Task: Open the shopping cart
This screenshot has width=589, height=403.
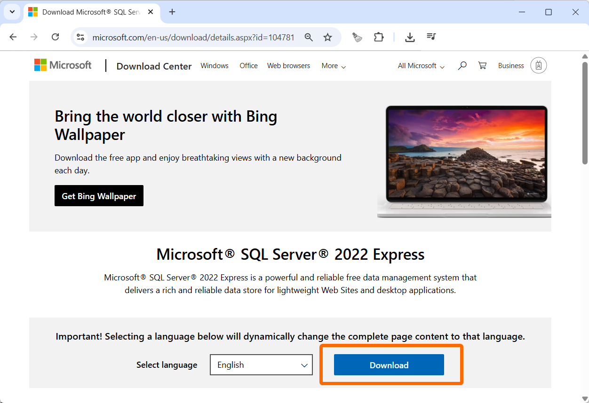Action: tap(482, 66)
